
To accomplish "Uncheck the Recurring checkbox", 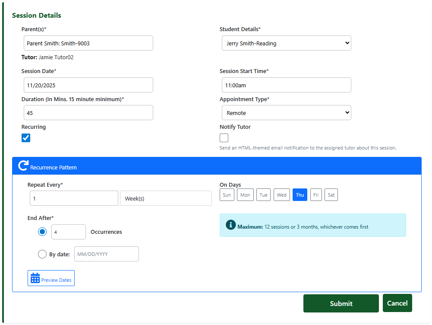I will pyautogui.click(x=26, y=138).
